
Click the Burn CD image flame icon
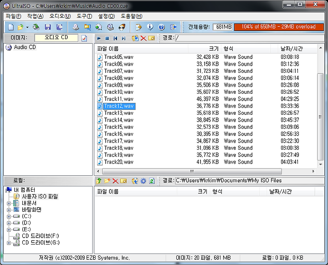(122, 27)
